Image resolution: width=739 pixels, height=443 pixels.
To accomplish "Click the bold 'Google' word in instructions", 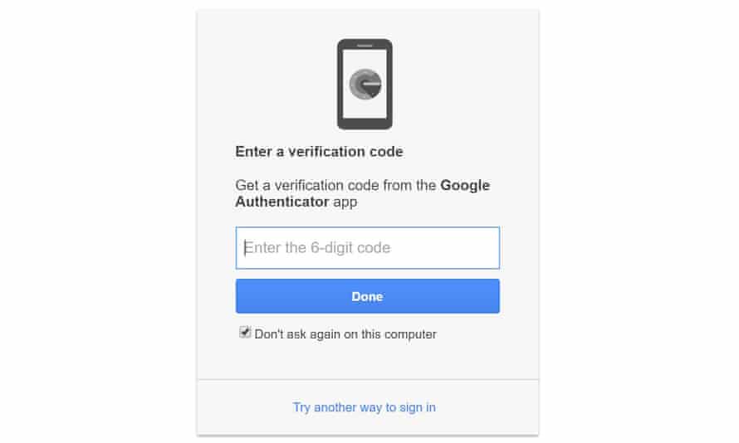I will point(465,186).
